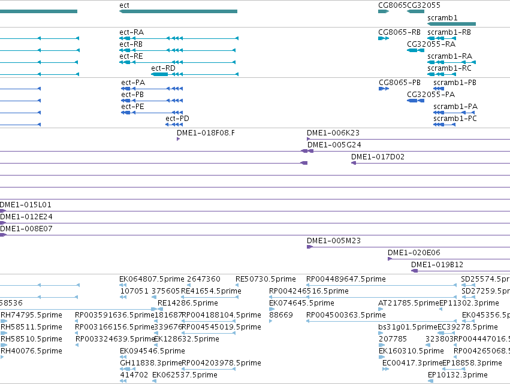Click the CG8065 gene label
Viewport: 510px width, 384px height.
coord(393,5)
